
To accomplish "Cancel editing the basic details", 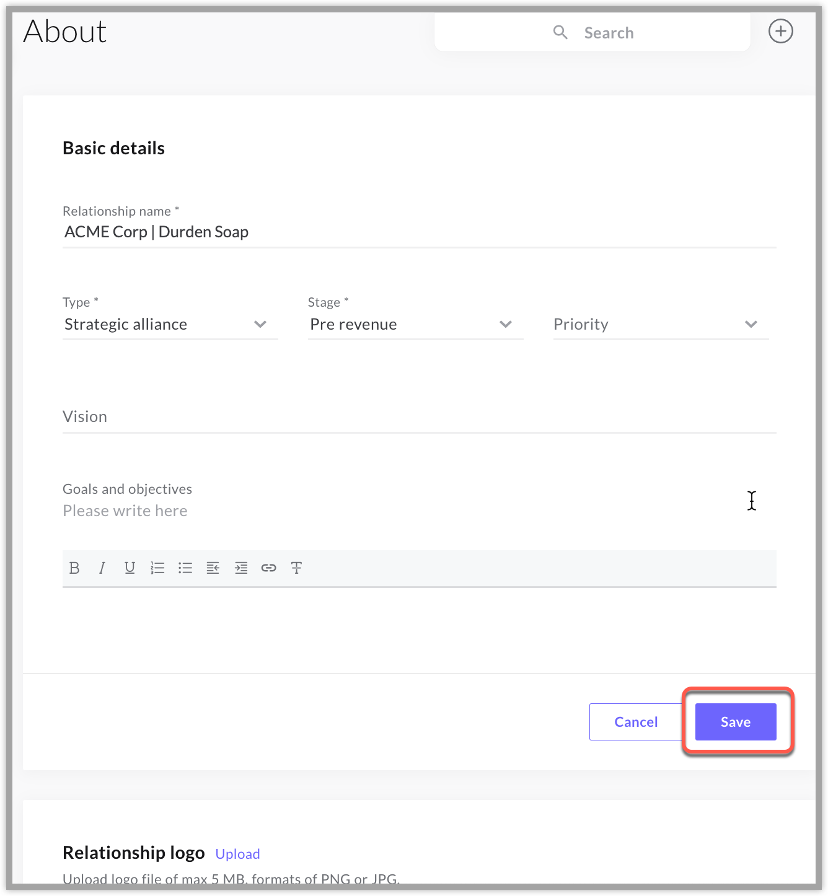I will 636,722.
